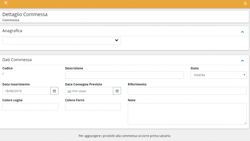The height and width of the screenshot is (141, 250).
Task: Click the Dati Commessa panel heading
Action: click(17, 60)
